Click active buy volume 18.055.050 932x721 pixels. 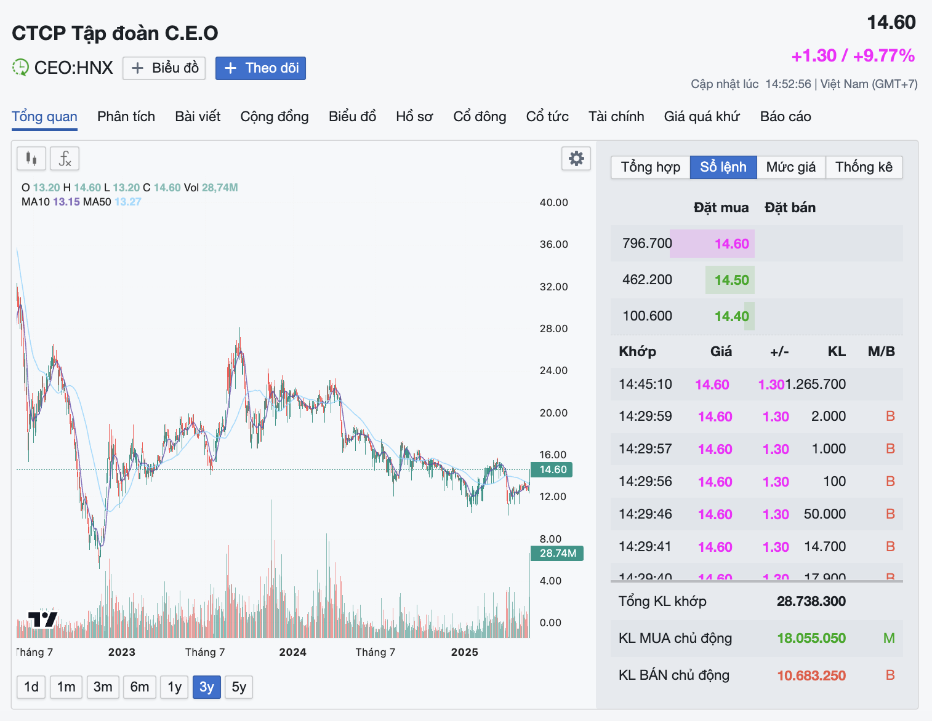click(811, 638)
